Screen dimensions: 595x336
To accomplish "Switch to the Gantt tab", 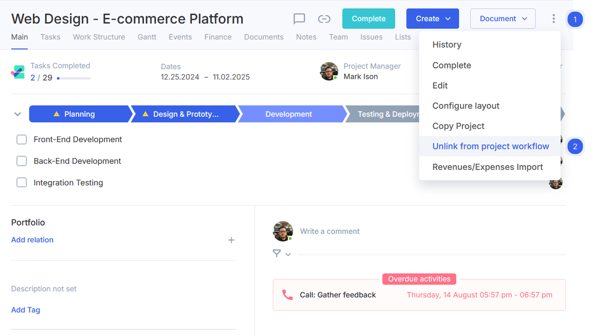I will 147,37.
